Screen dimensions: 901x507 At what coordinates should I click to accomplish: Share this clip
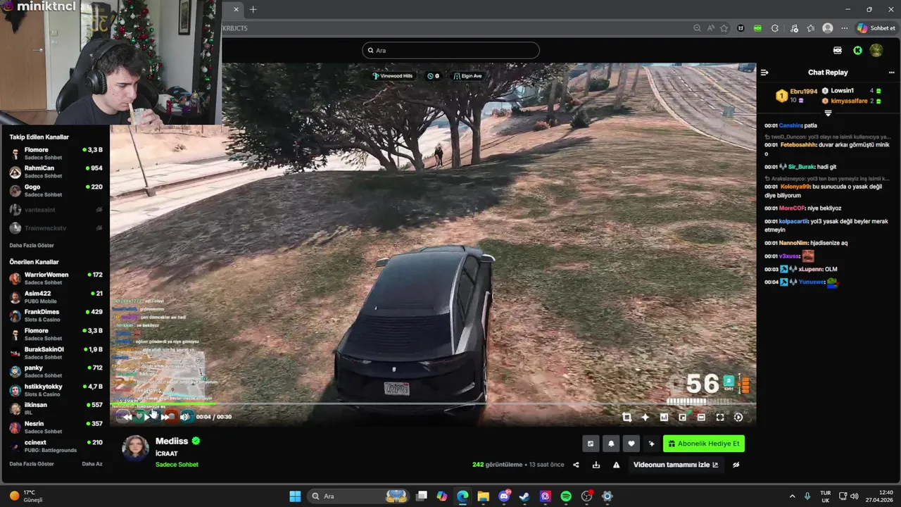point(576,465)
